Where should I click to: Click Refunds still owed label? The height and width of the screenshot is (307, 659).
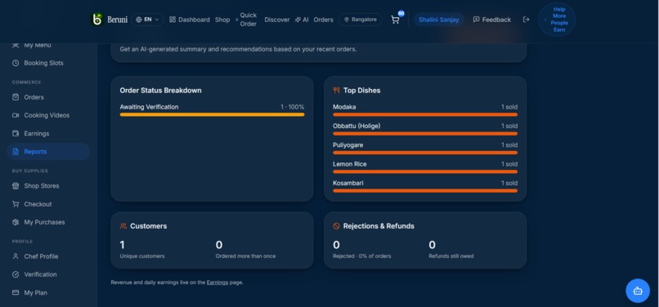pyautogui.click(x=451, y=256)
